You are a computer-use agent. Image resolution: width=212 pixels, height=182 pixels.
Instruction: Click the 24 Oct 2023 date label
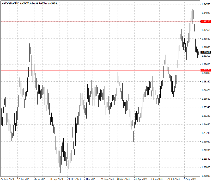74,179
